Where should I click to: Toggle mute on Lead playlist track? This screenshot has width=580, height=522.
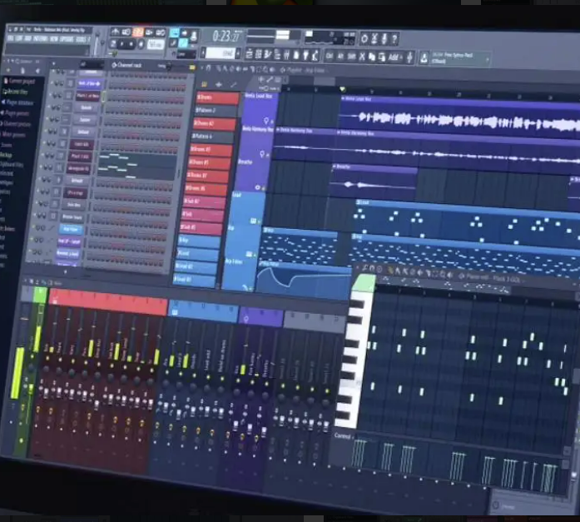pyautogui.click(x=259, y=221)
